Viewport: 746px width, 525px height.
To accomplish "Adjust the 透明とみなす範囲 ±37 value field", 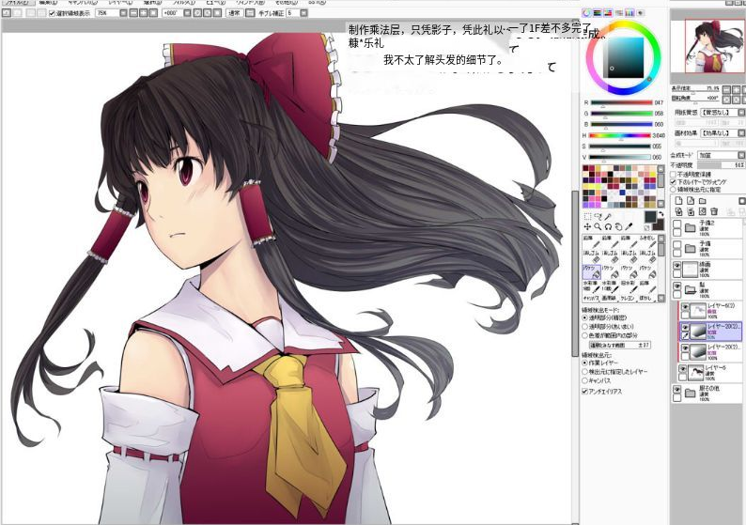I will [x=620, y=346].
